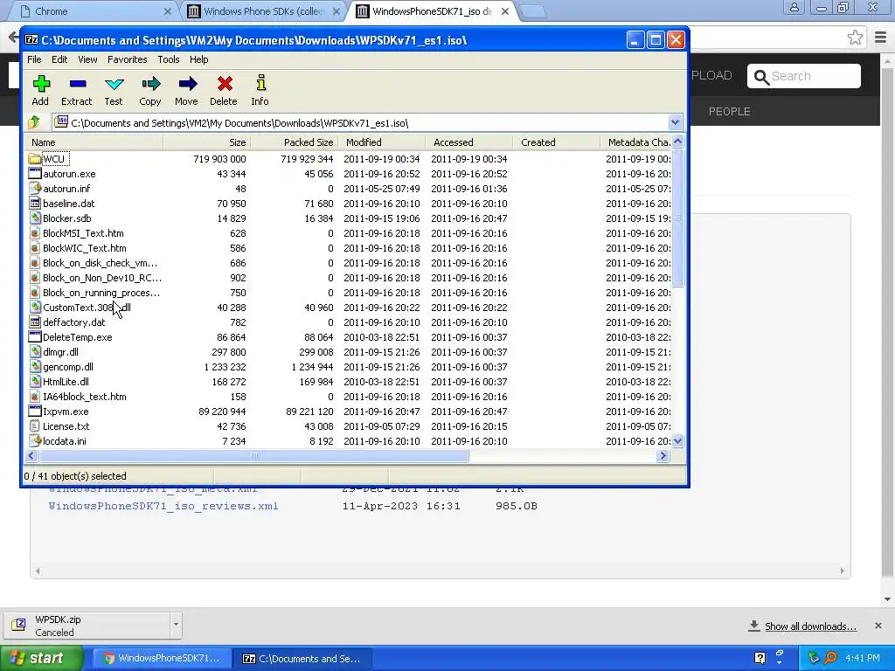Click Show all downloads link
This screenshot has height=671, width=895.
[810, 626]
